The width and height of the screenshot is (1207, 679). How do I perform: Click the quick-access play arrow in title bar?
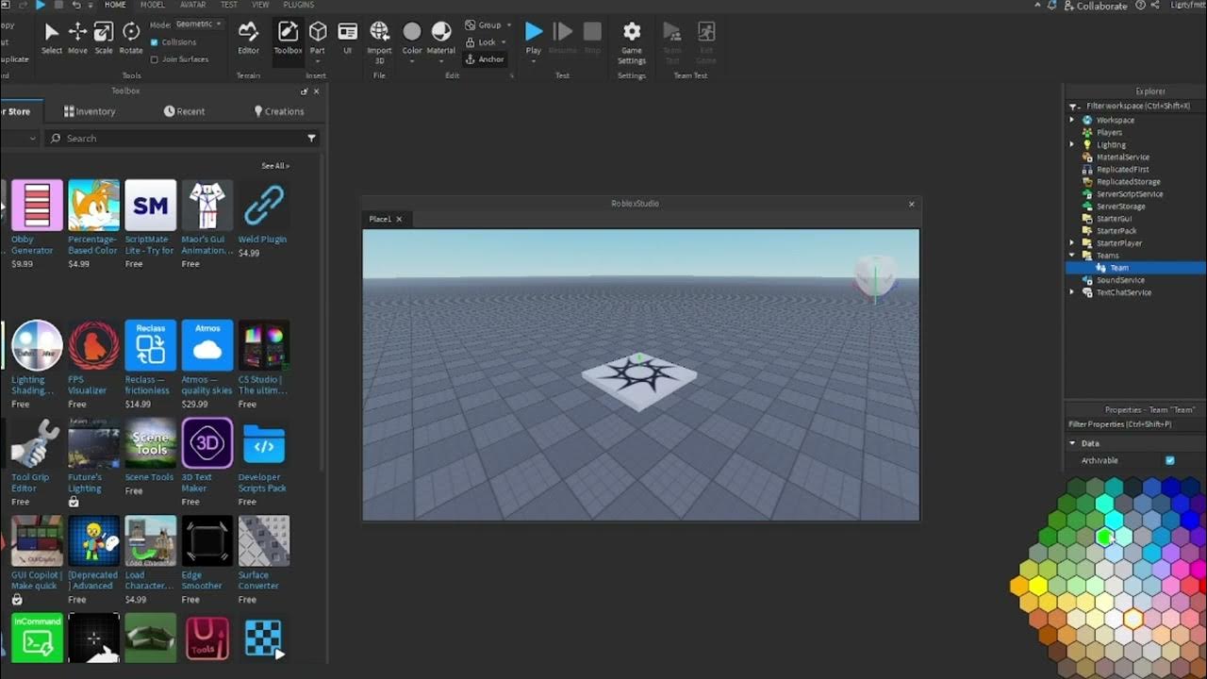(41, 5)
